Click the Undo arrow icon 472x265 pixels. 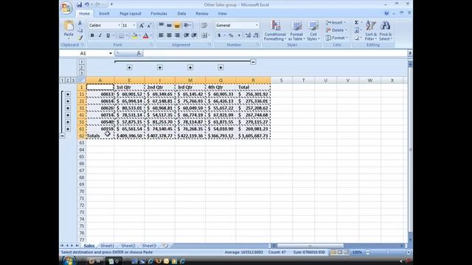point(87,4)
